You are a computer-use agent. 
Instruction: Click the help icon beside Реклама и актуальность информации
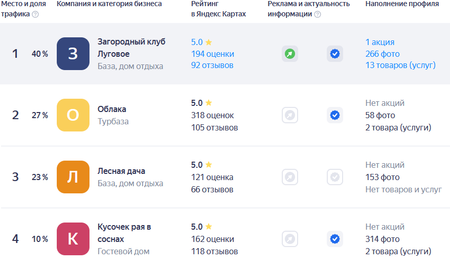click(318, 14)
